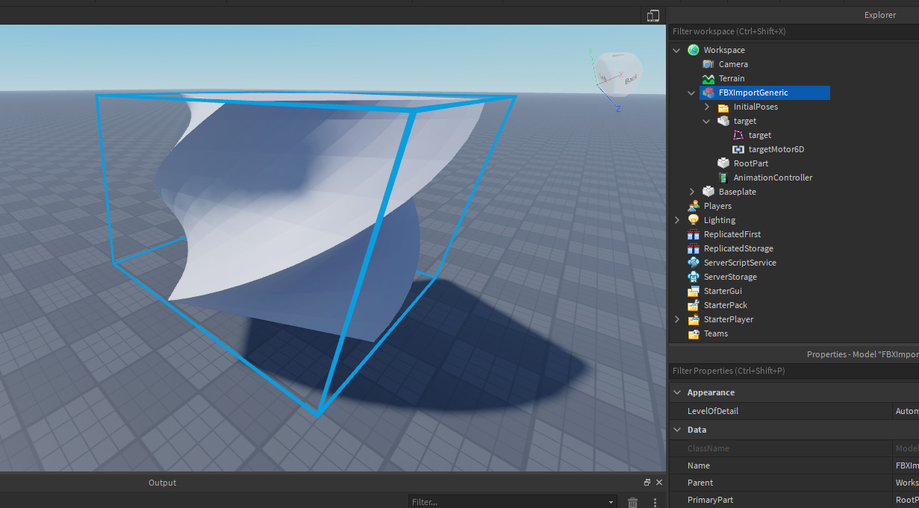
Task: Click the view orientation cube gizmo
Action: click(619, 73)
